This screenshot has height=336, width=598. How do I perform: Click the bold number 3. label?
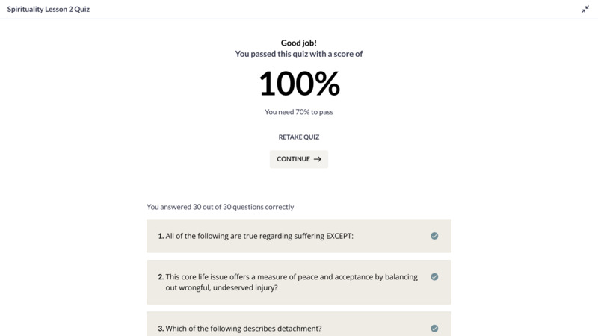click(x=161, y=329)
